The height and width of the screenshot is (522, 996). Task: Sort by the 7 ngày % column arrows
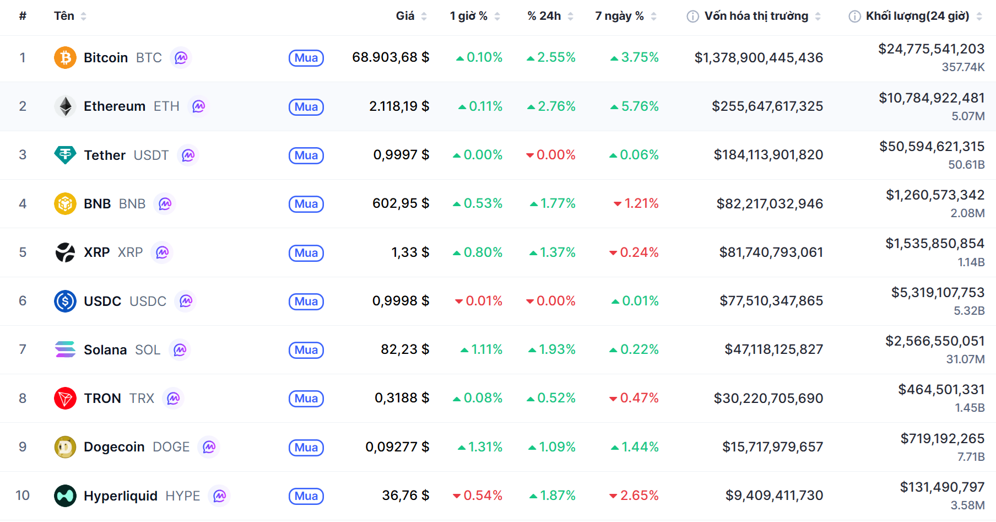coord(654,17)
